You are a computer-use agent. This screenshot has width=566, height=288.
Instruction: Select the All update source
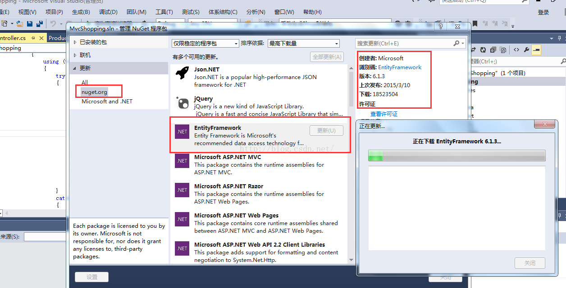[85, 82]
